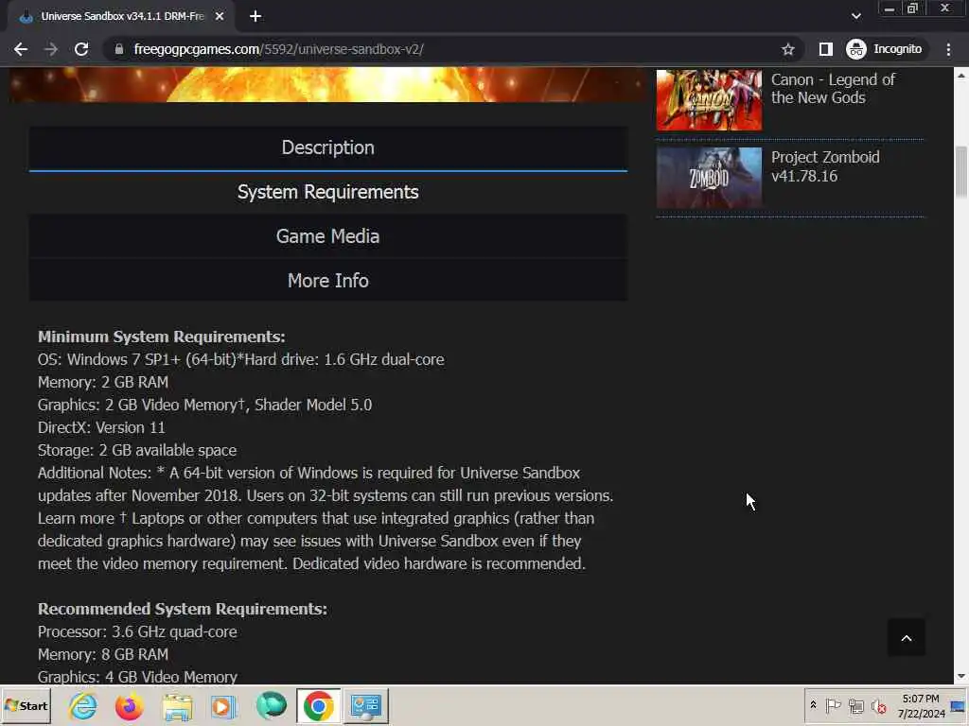The image size is (969, 726).
Task: Click the 'DirectX: Version 11' line
Action: coord(101,428)
